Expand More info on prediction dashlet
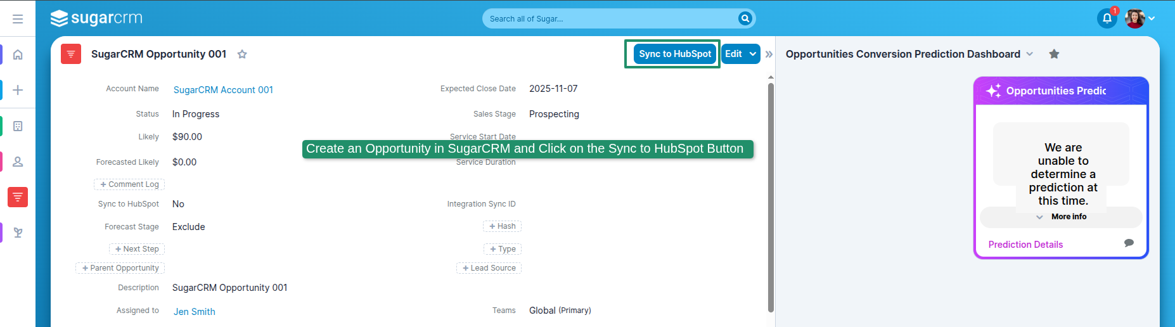Viewport: 1175px width, 327px height. 1062,217
